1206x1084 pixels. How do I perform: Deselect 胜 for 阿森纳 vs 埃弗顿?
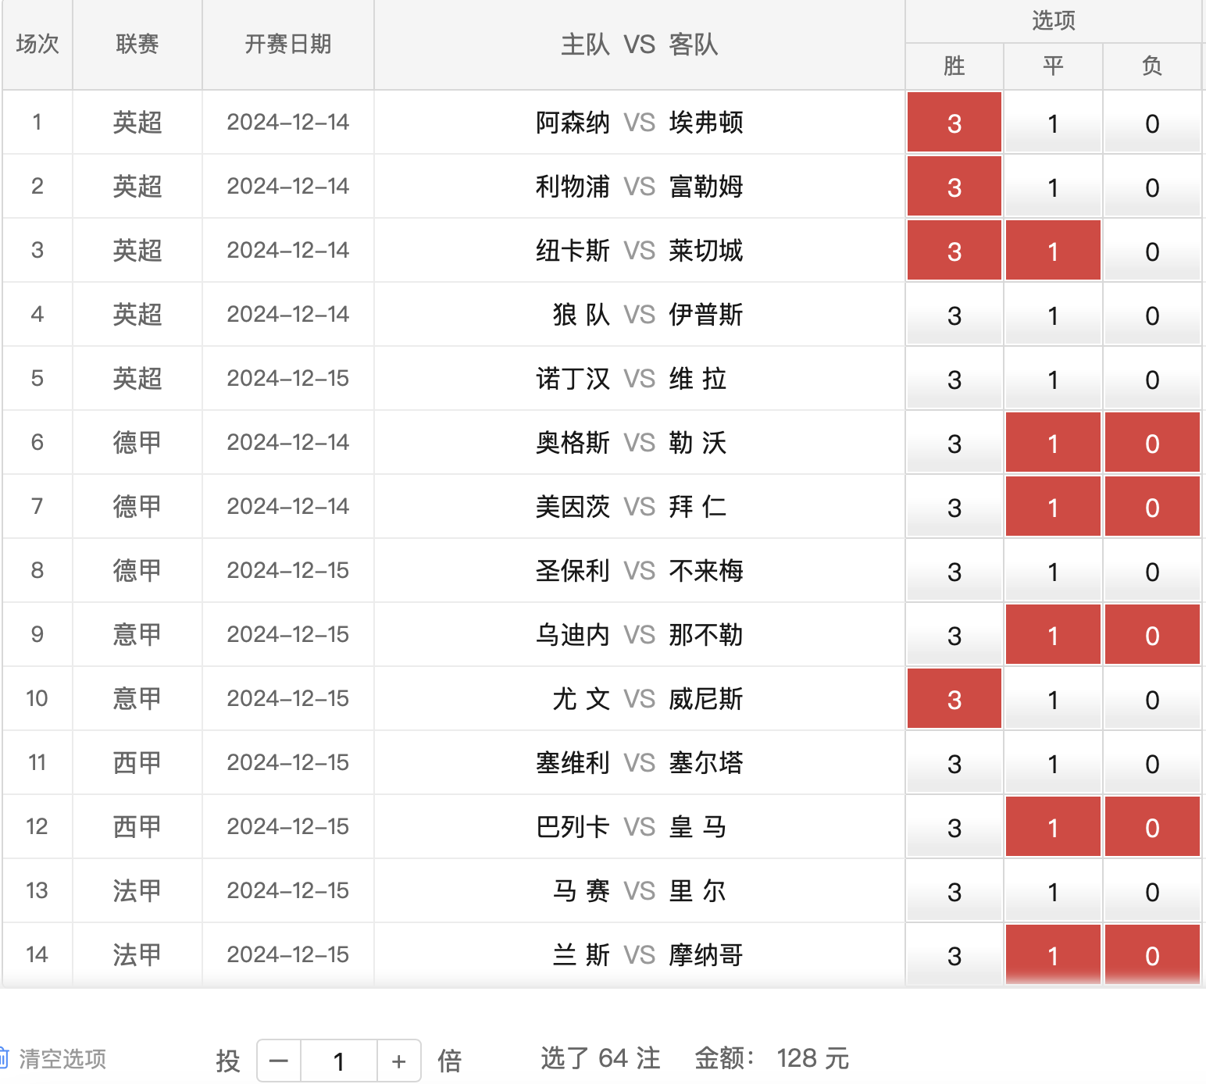coord(954,123)
